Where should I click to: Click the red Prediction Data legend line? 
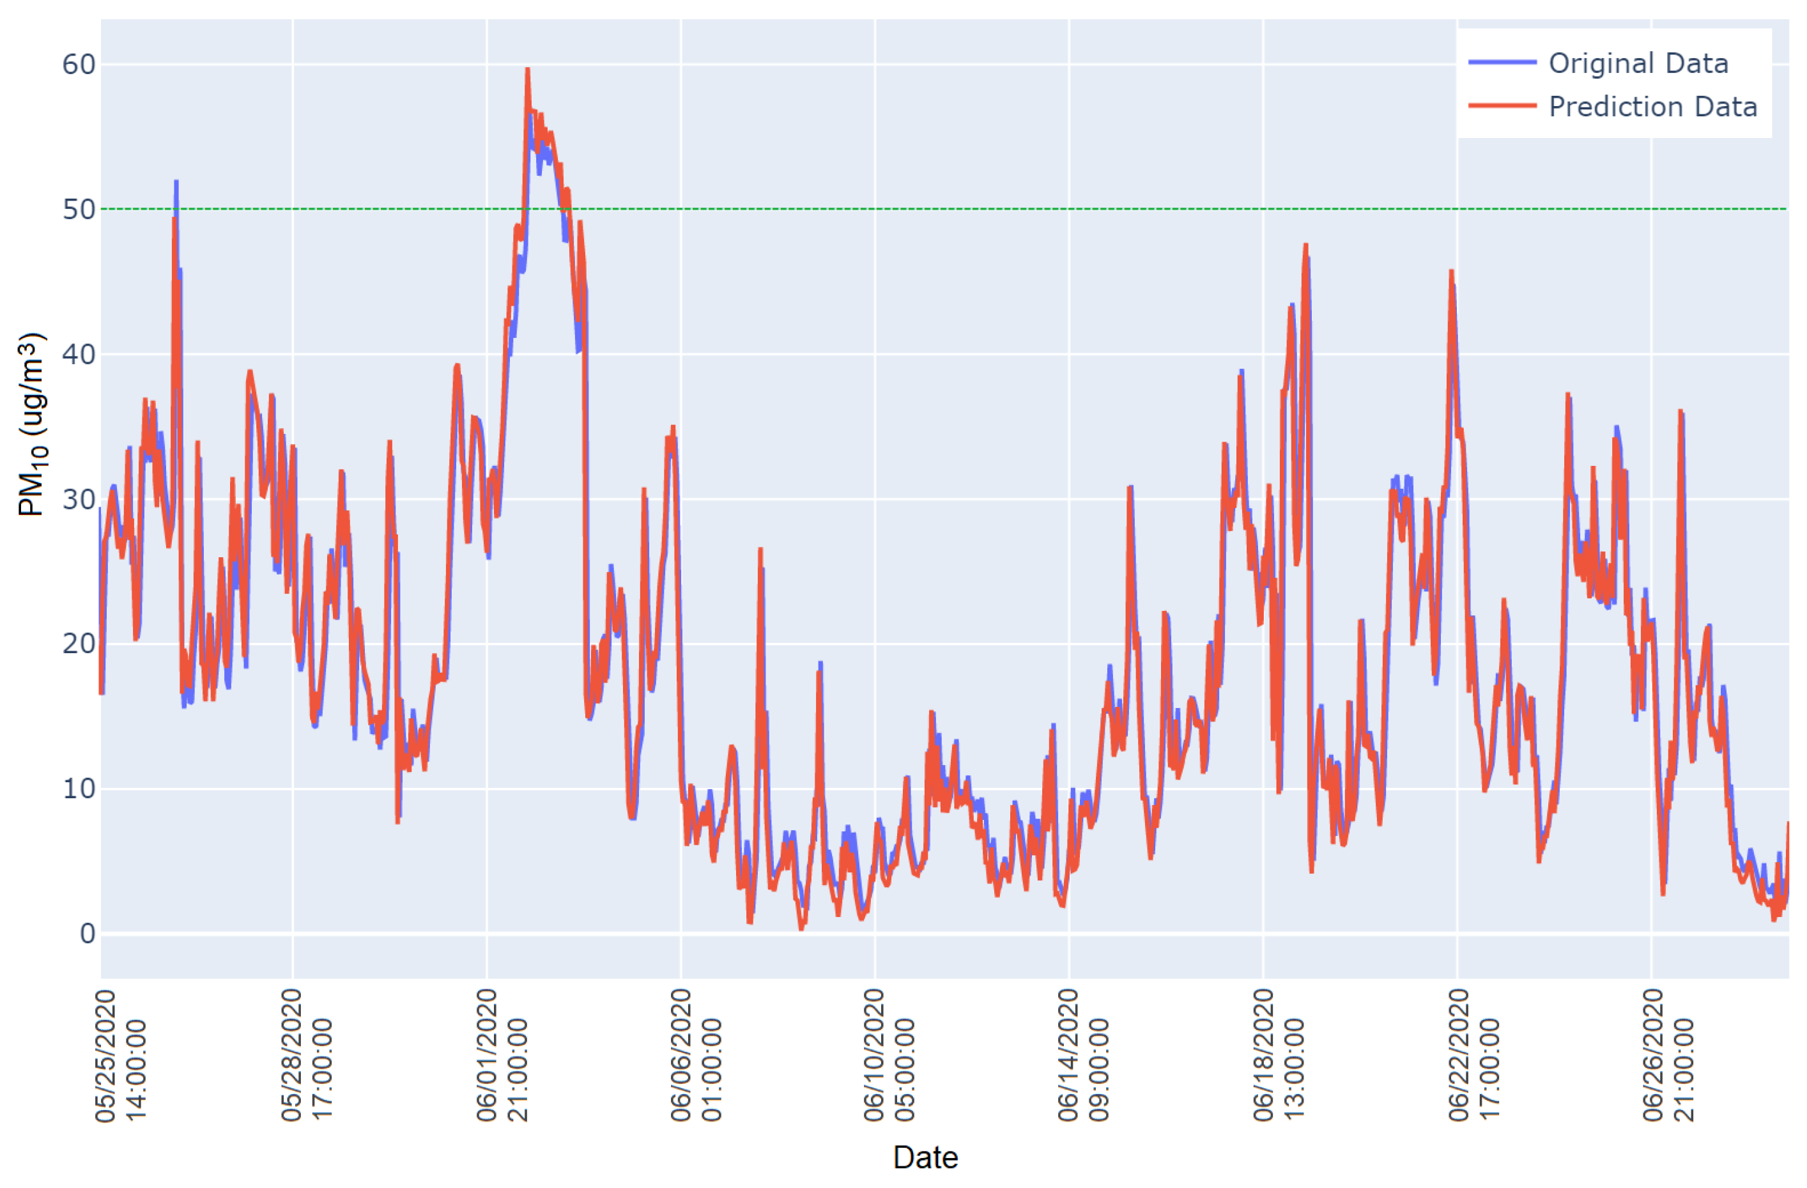[1502, 106]
